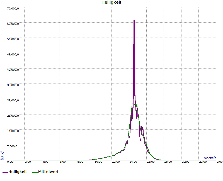Click the Helligkeit legend label
This screenshot has height=181, width=223.
tap(18, 172)
